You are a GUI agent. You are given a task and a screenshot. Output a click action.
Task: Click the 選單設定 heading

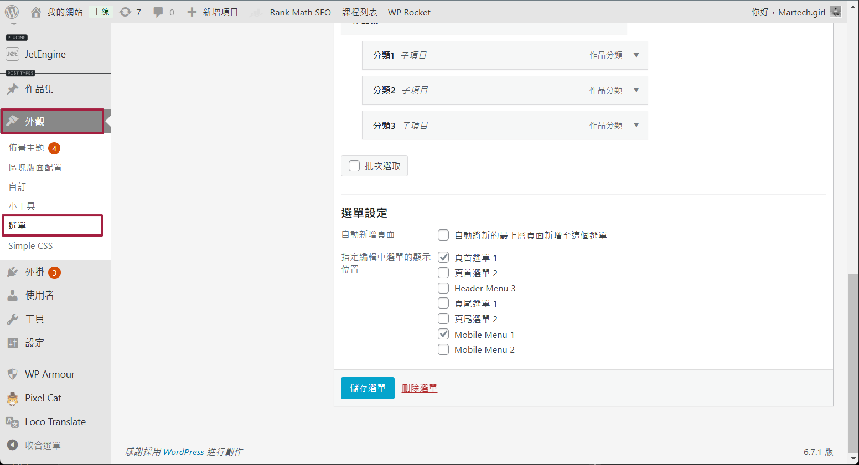364,213
